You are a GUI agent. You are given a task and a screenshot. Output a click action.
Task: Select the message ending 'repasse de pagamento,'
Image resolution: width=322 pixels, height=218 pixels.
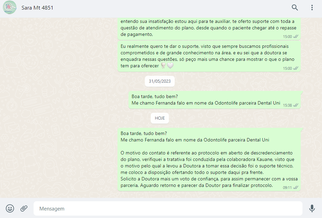(x=209, y=29)
